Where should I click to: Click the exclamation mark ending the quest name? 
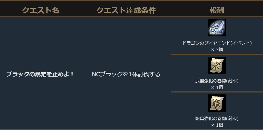[72, 74]
